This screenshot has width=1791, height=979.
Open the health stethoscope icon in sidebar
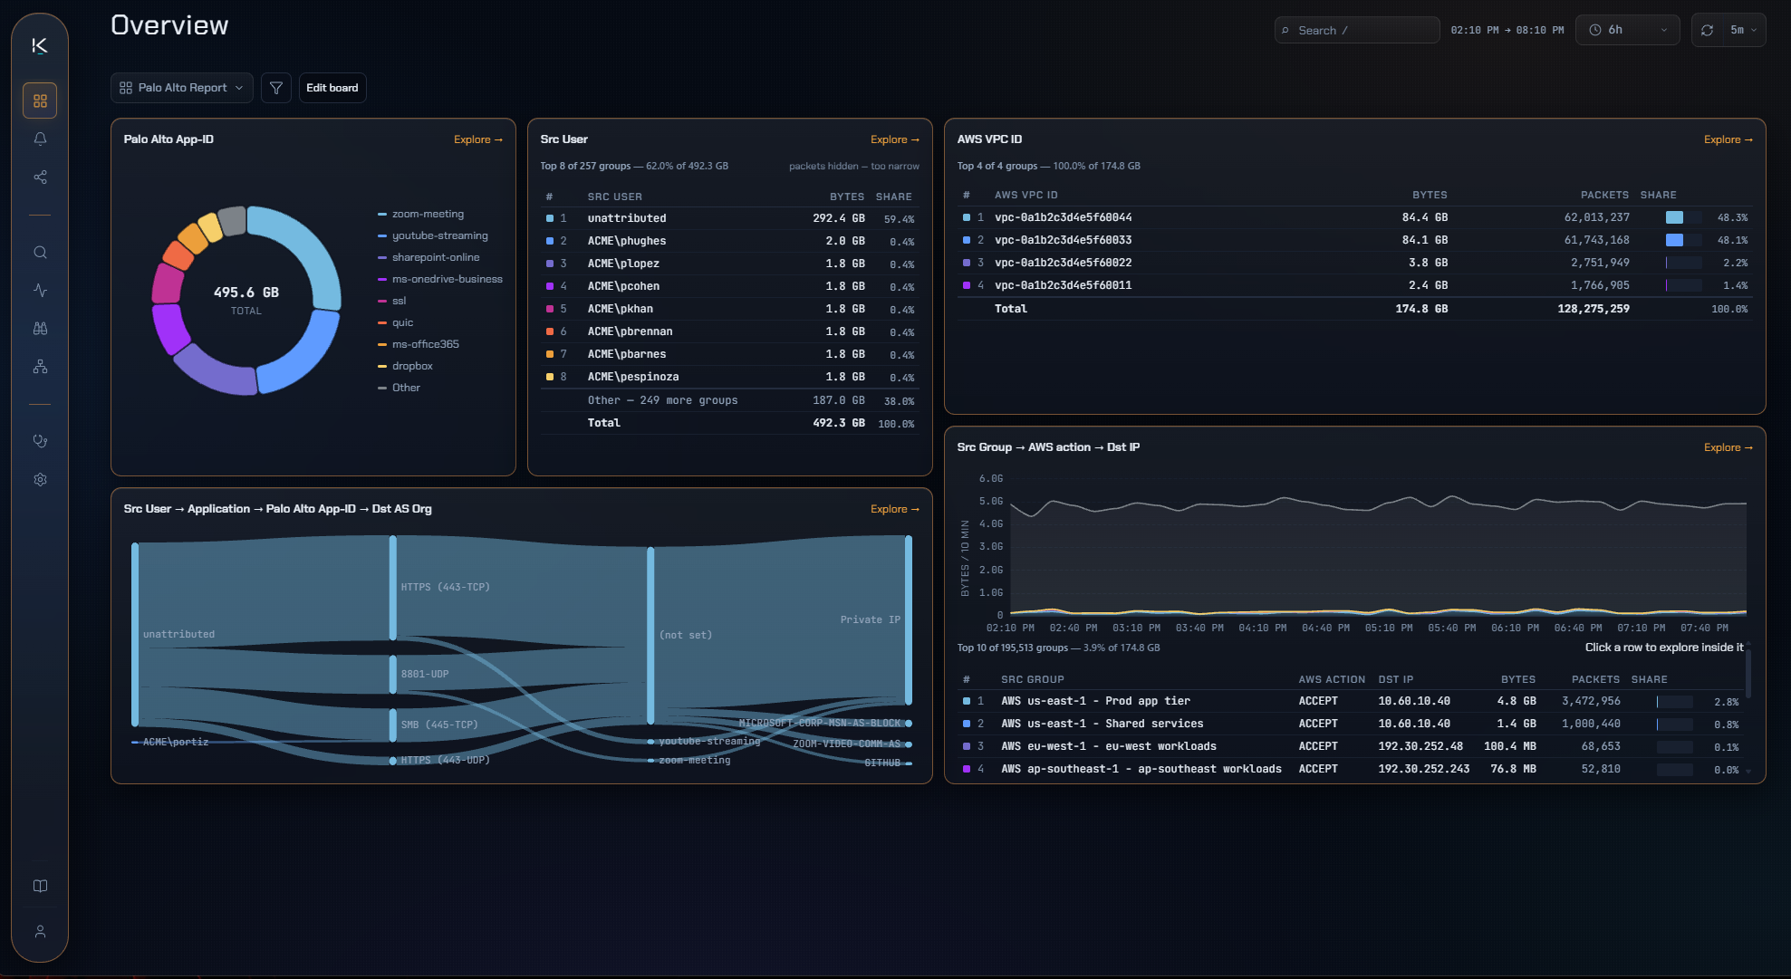pos(40,441)
